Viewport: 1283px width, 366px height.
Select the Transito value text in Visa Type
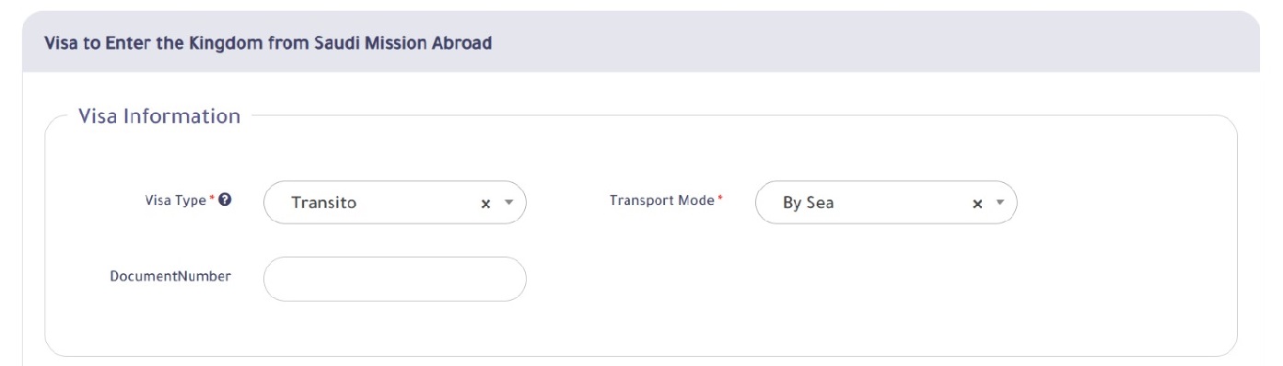[x=323, y=203]
